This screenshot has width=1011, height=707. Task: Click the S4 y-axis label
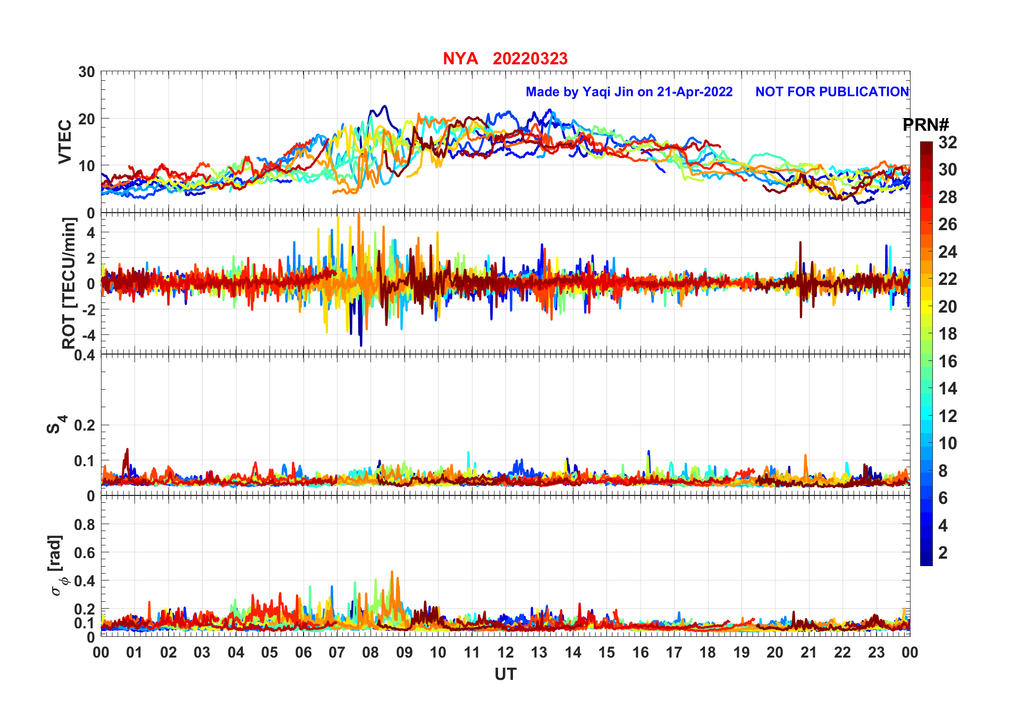[56, 425]
